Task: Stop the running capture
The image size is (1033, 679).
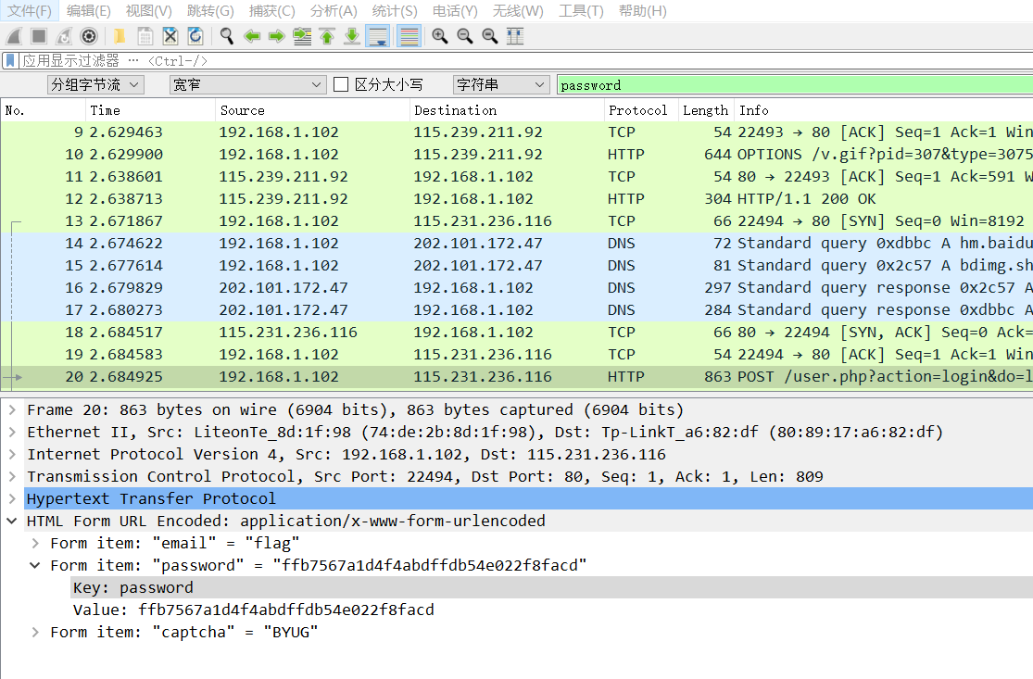Action: [x=37, y=35]
